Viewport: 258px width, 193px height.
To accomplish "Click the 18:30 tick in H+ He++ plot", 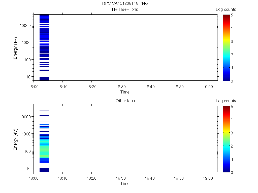I will [x=121, y=87].
